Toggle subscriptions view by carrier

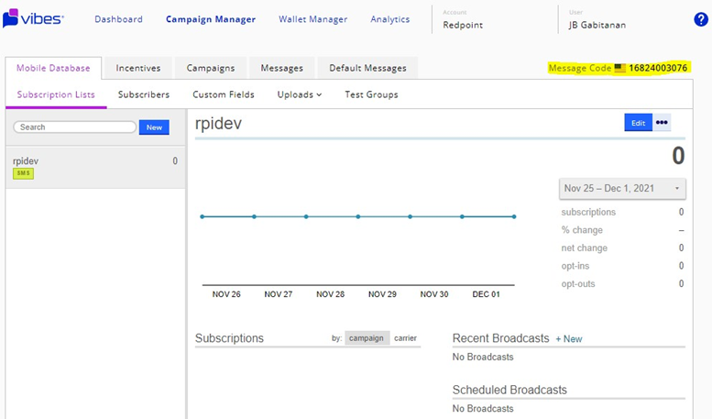coord(405,338)
